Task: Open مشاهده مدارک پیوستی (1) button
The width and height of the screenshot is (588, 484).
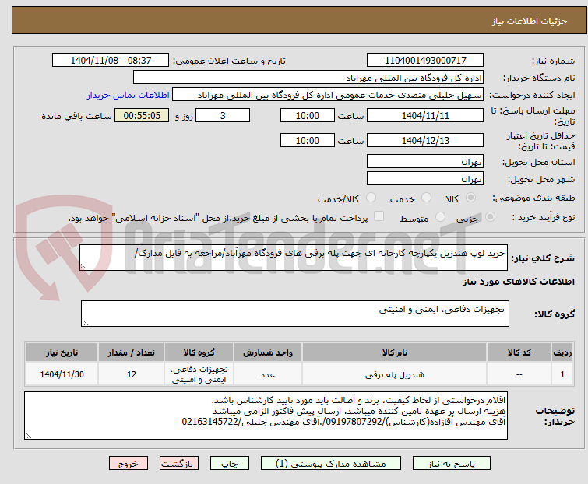Action: 331,464
